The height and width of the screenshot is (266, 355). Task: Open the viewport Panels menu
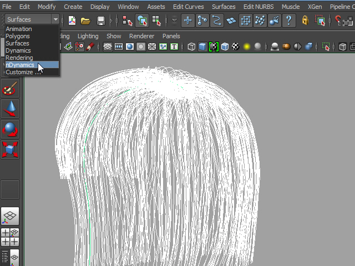pos(171,36)
